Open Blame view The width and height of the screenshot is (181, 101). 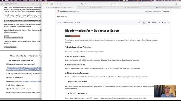[154, 23]
